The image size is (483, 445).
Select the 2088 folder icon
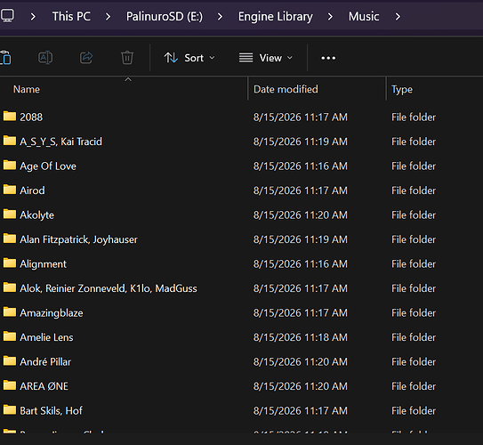click(10, 117)
